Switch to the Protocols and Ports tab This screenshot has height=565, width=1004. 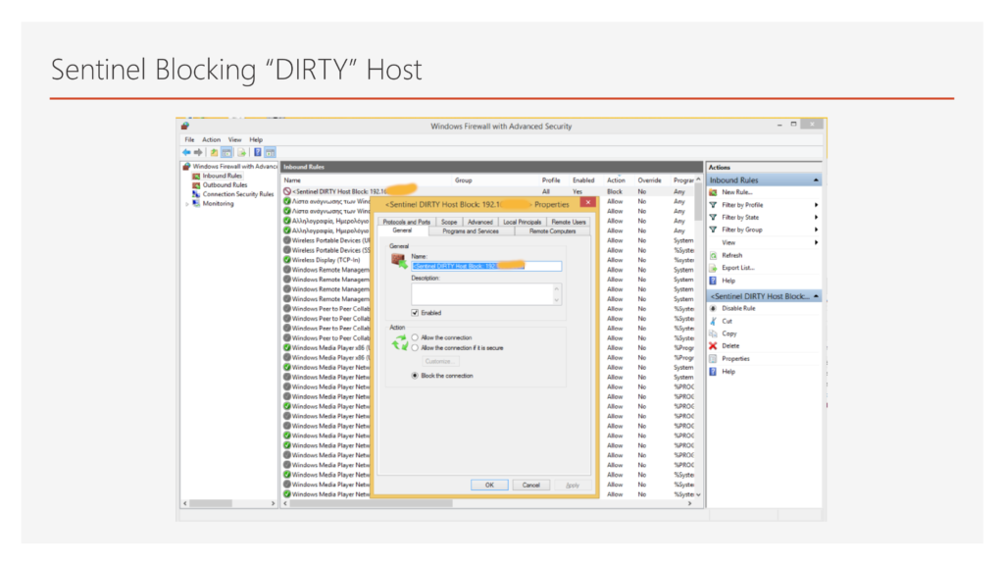(406, 222)
